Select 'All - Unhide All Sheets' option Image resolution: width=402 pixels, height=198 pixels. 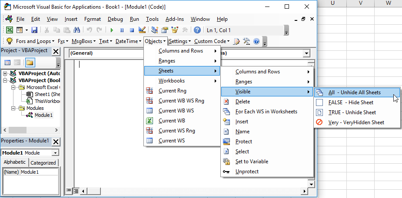(354, 92)
